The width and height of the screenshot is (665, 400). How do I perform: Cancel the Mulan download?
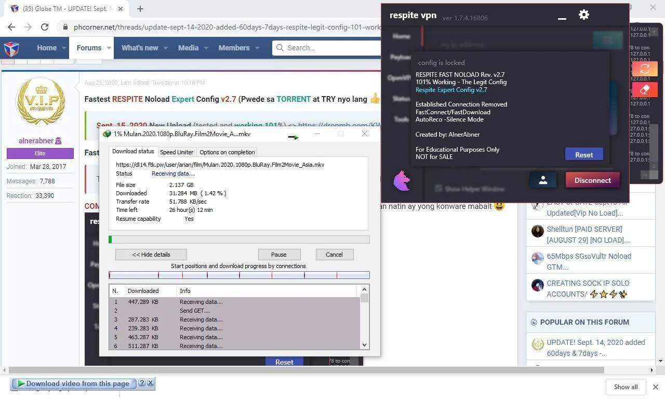[334, 255]
